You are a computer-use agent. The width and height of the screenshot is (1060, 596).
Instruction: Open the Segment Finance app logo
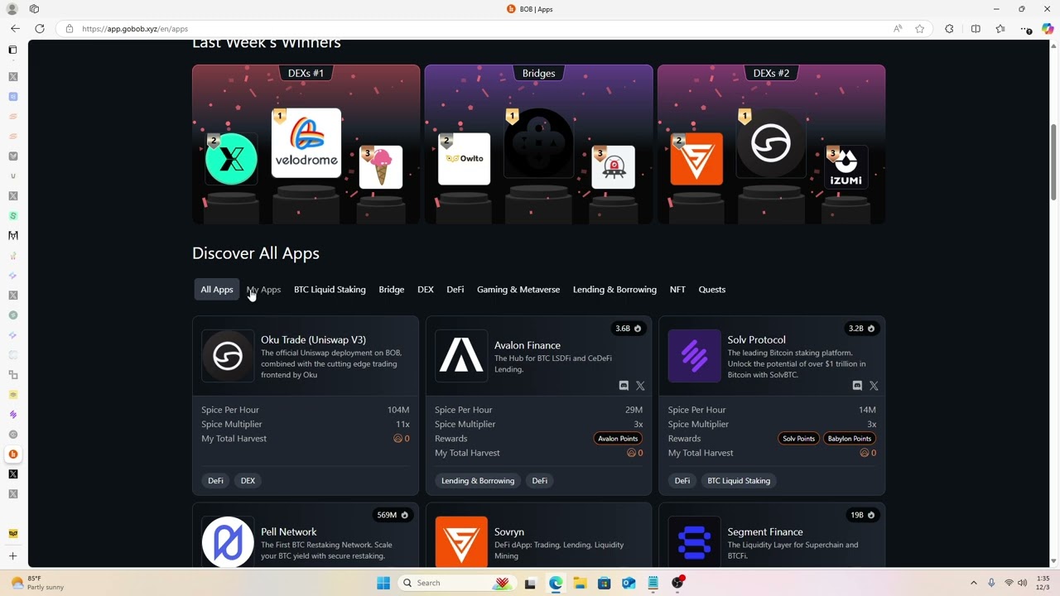pos(695,542)
